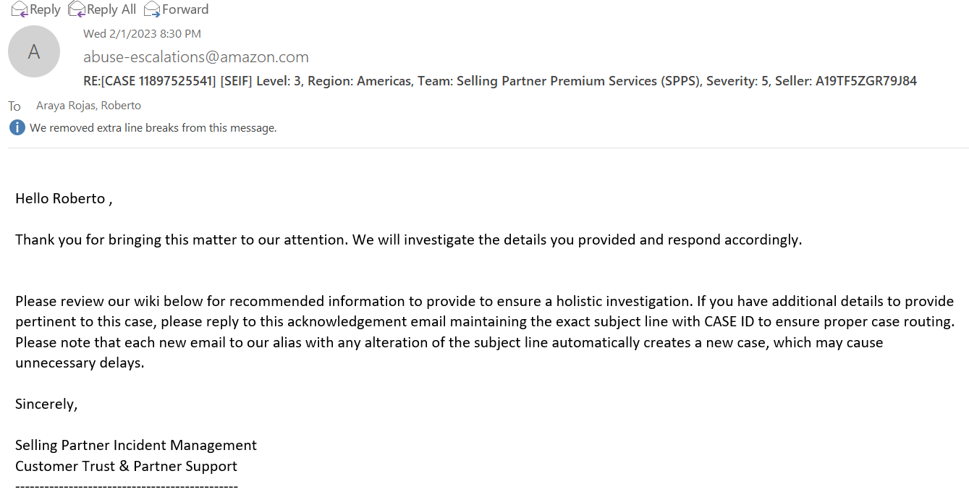Click the received date Wed 2/1/2023

click(x=142, y=33)
